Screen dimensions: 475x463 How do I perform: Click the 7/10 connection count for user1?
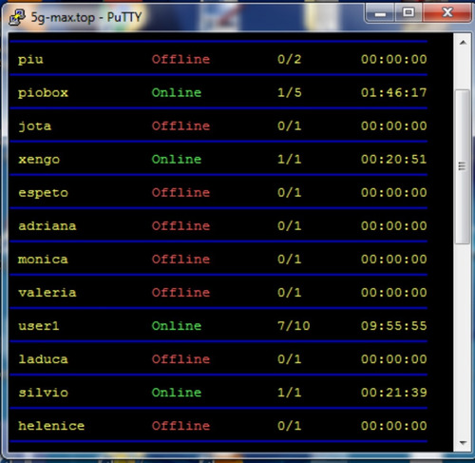[x=294, y=326]
